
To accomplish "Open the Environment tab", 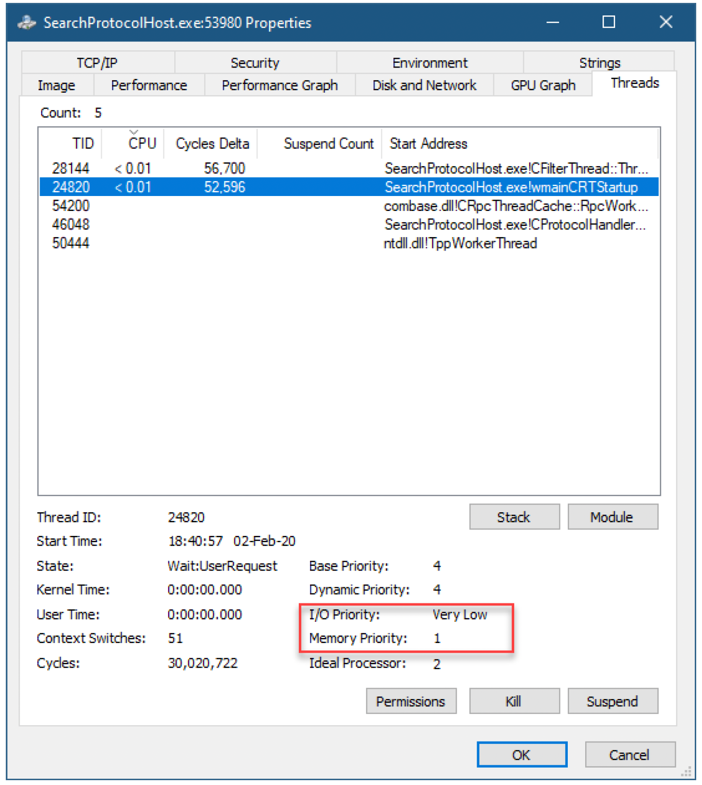I will point(430,63).
